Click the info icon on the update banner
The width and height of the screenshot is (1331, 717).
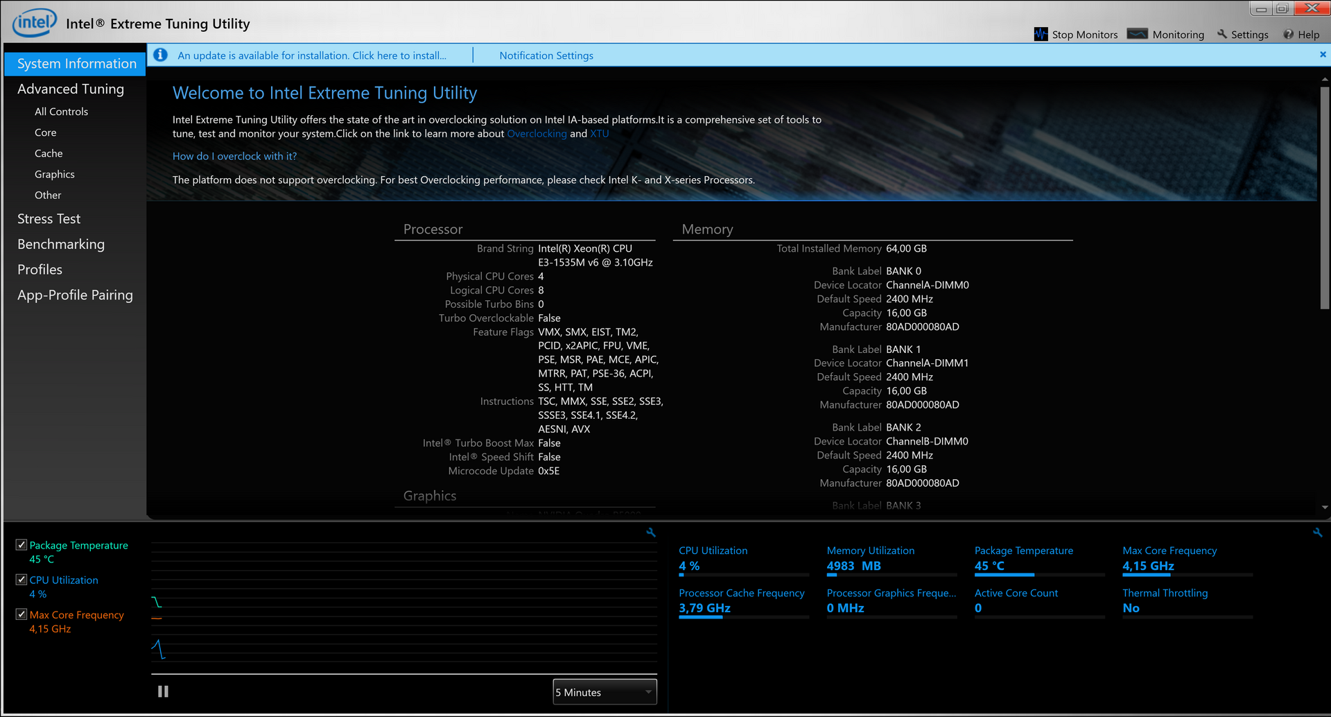pos(160,55)
